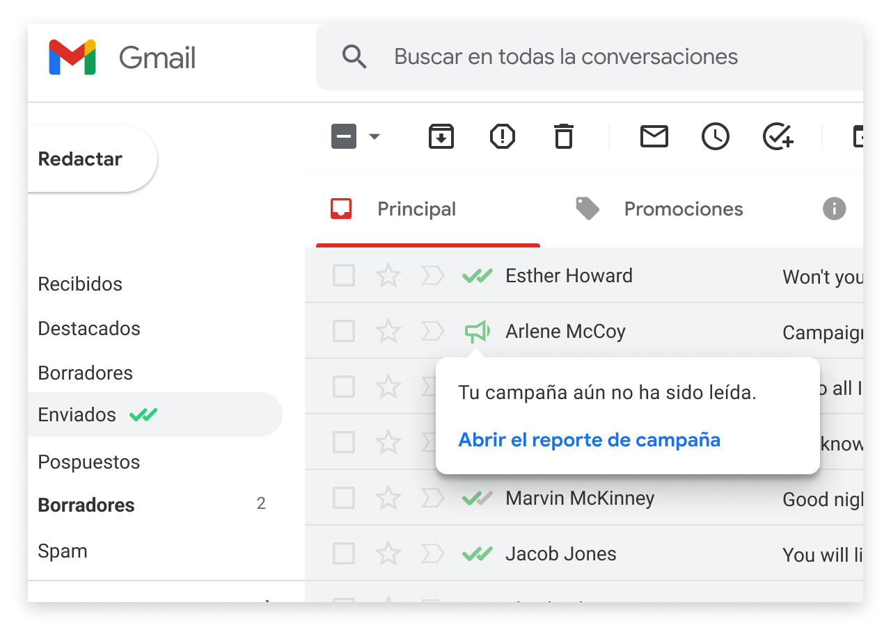The height and width of the screenshot is (641, 891).
Task: Click the Redactar compose button
Action: click(x=80, y=159)
